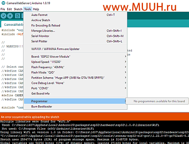Choose Auto Format from Tools menu

[76, 15]
